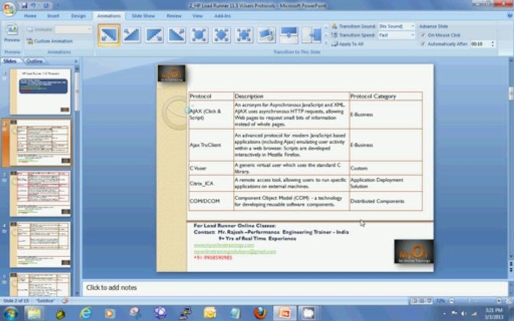Open Firefox from the taskbar
Image resolution: width=514 pixels, height=321 pixels.
tap(260, 313)
